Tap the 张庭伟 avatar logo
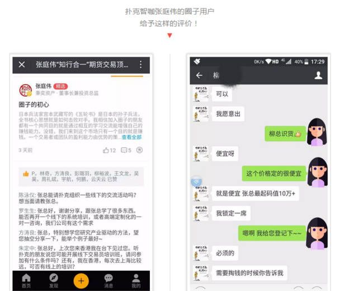The image size is (358, 291). click(26, 90)
